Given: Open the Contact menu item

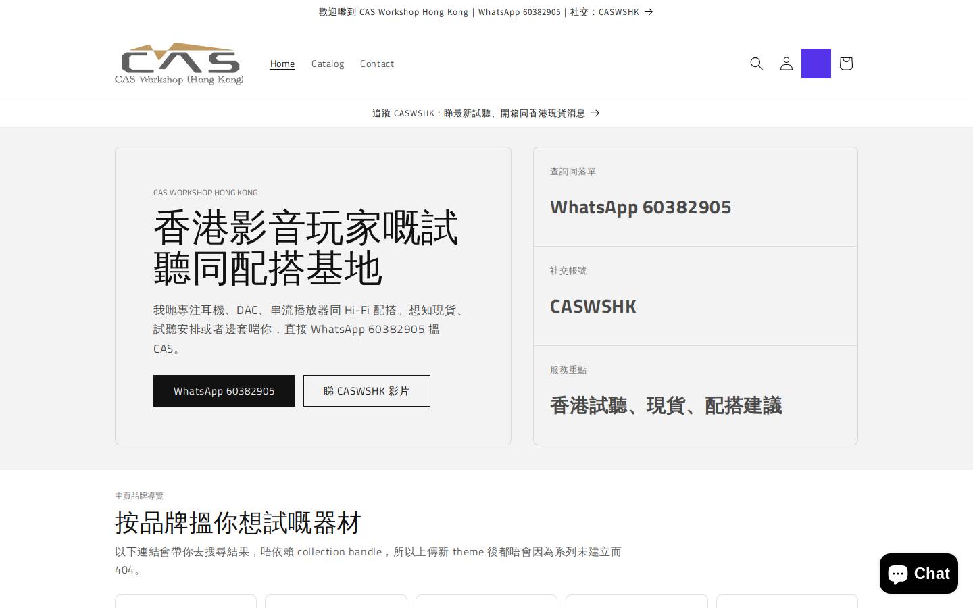Looking at the screenshot, I should [377, 64].
